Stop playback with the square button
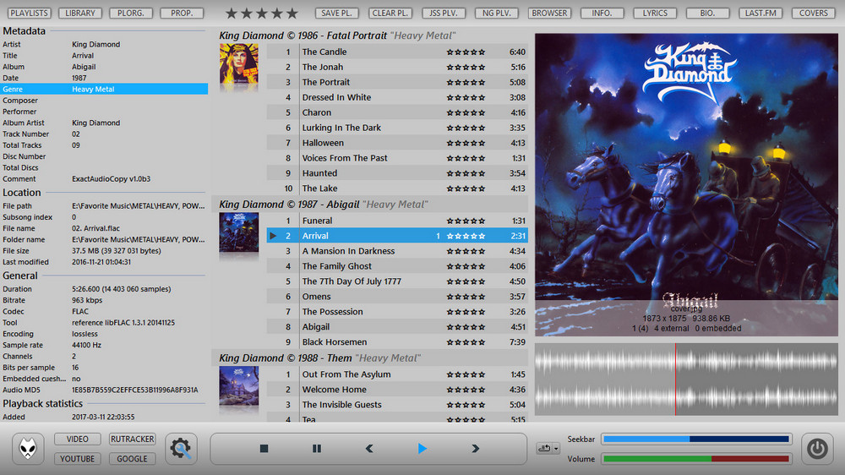This screenshot has width=845, height=475. click(264, 449)
